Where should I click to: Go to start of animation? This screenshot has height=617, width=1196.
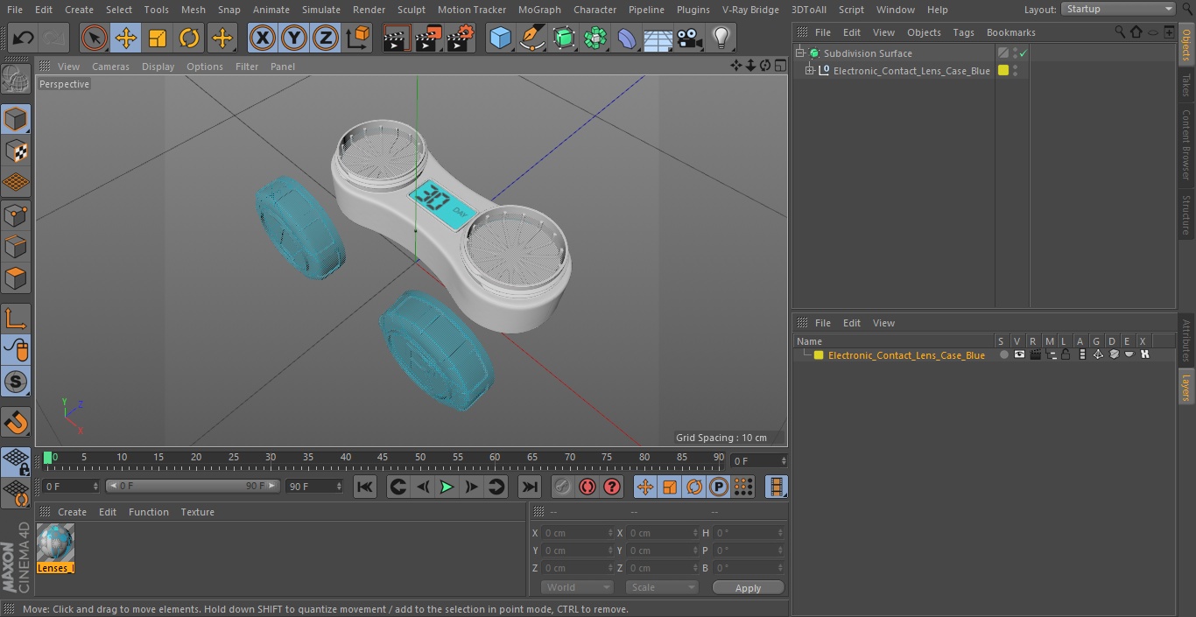pyautogui.click(x=365, y=487)
